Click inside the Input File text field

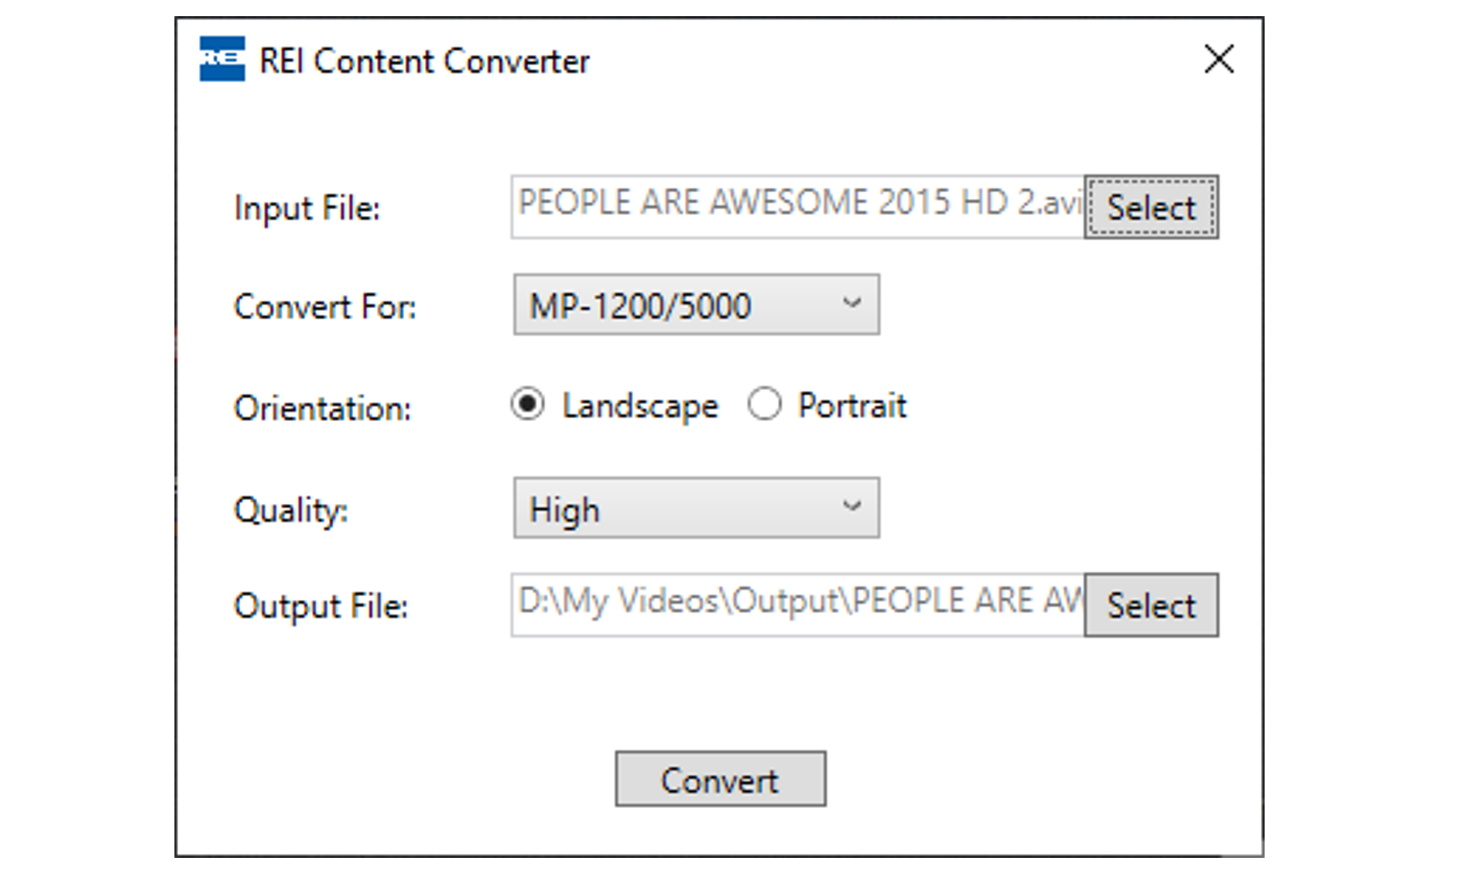[x=797, y=207]
